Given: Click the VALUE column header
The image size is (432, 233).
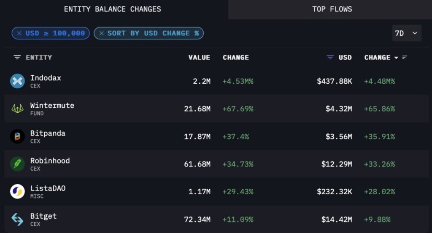Looking at the screenshot, I should tap(199, 58).
